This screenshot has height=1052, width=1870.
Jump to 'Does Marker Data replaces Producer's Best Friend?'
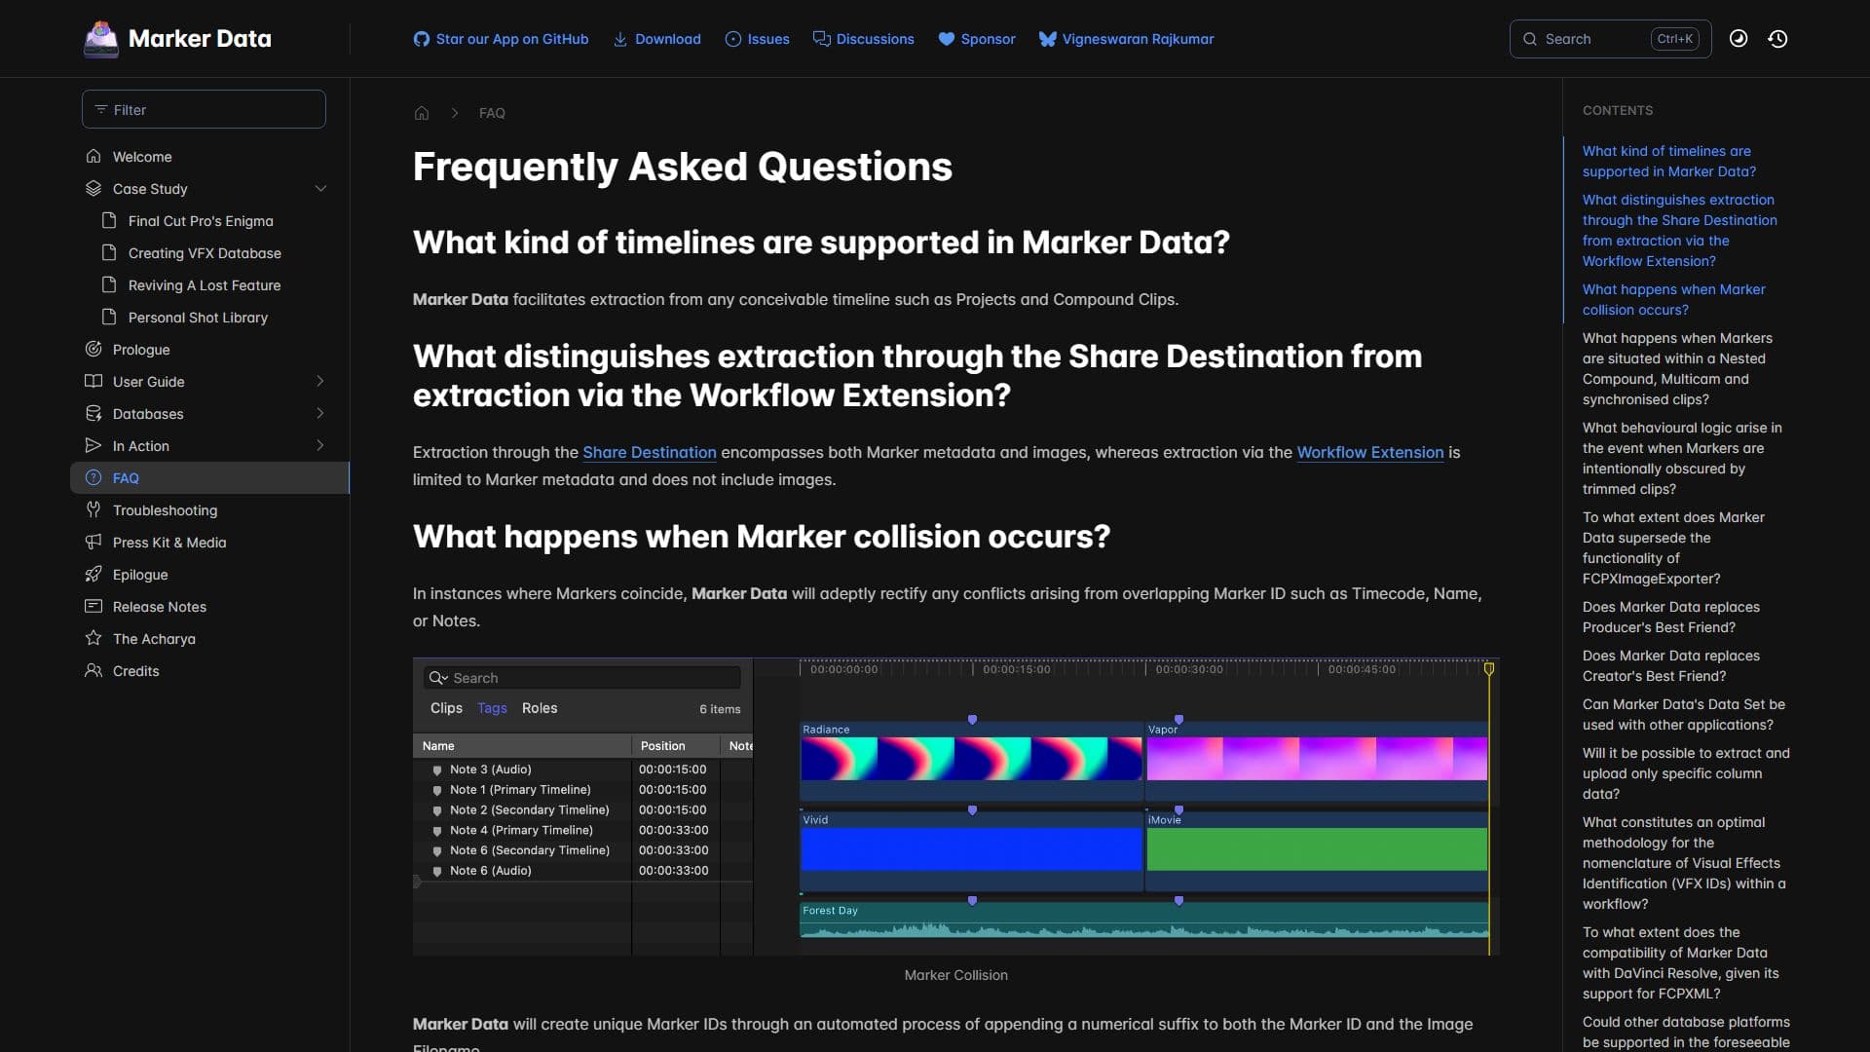point(1670,617)
